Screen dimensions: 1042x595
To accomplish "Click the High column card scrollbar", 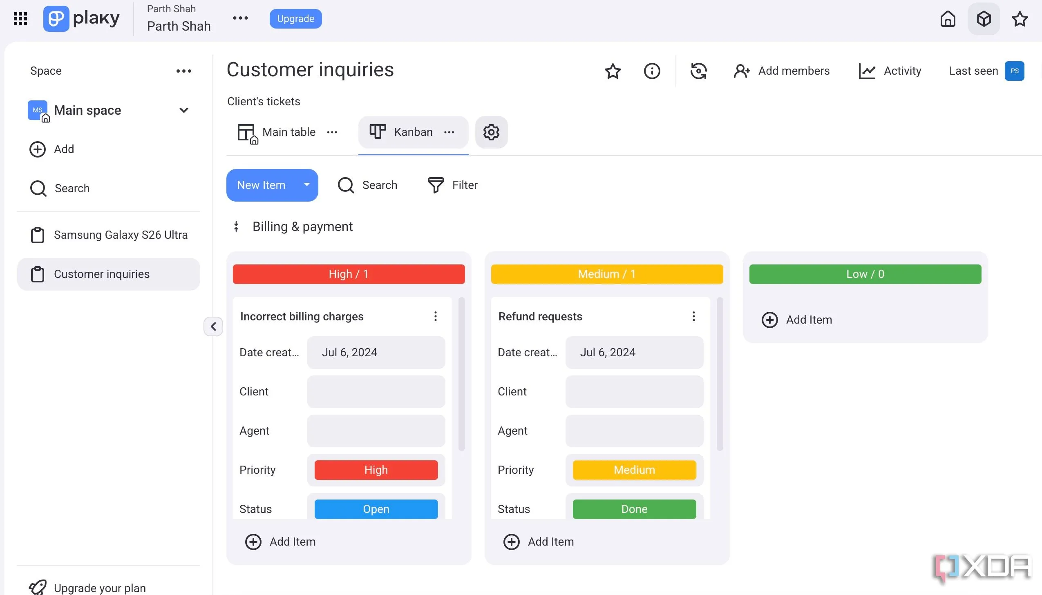I will [461, 374].
